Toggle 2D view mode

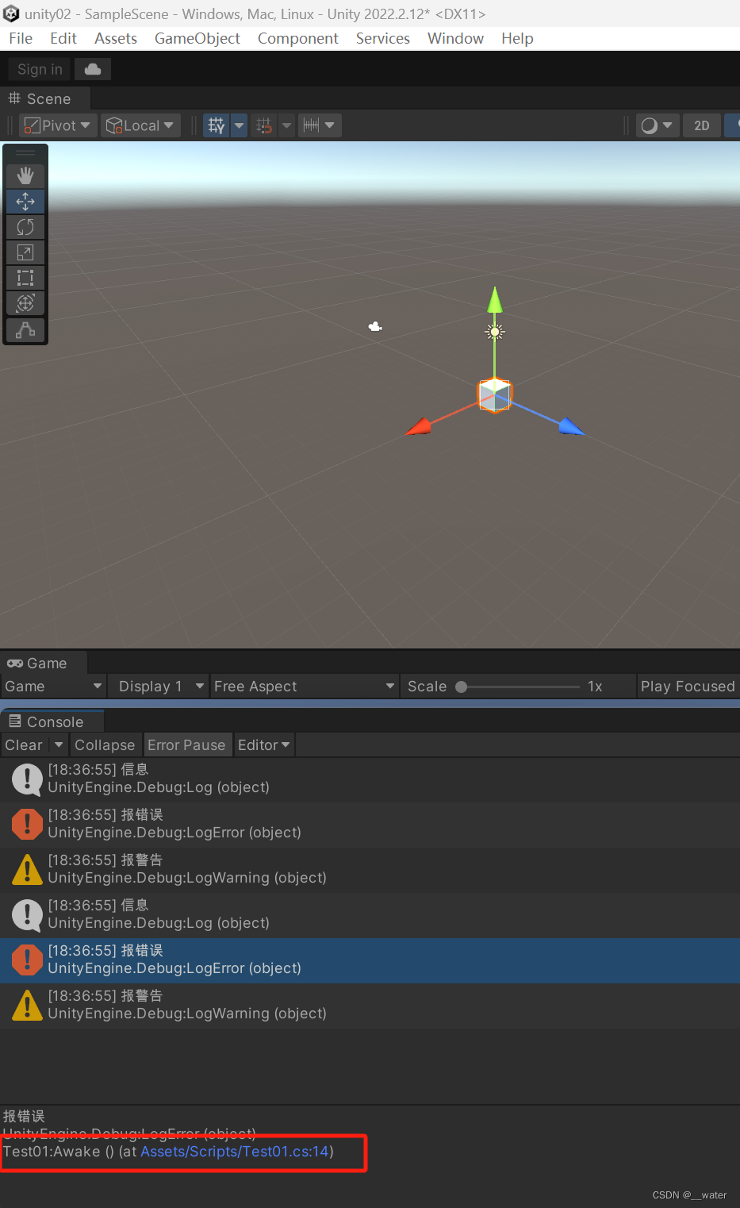pos(701,125)
